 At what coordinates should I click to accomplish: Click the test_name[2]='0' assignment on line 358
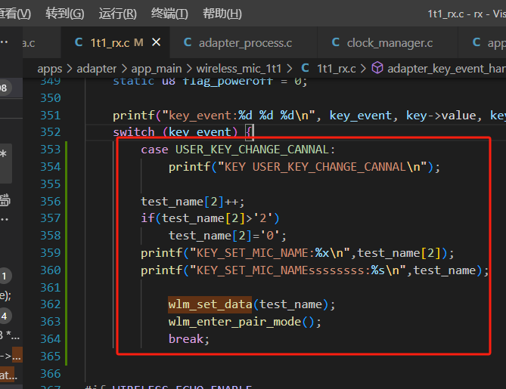228,236
